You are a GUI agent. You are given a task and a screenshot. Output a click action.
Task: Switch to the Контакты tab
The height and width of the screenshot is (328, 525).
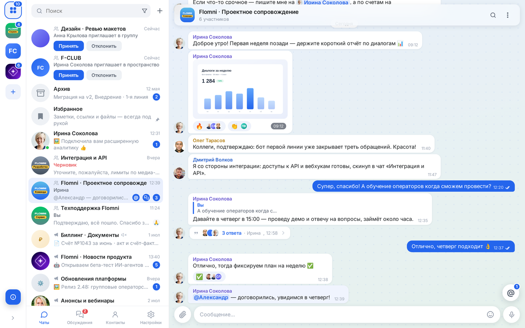click(115, 318)
